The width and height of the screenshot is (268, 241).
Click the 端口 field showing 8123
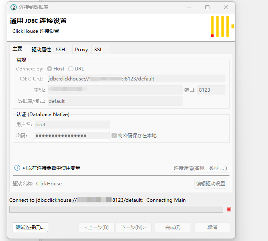click(x=212, y=90)
